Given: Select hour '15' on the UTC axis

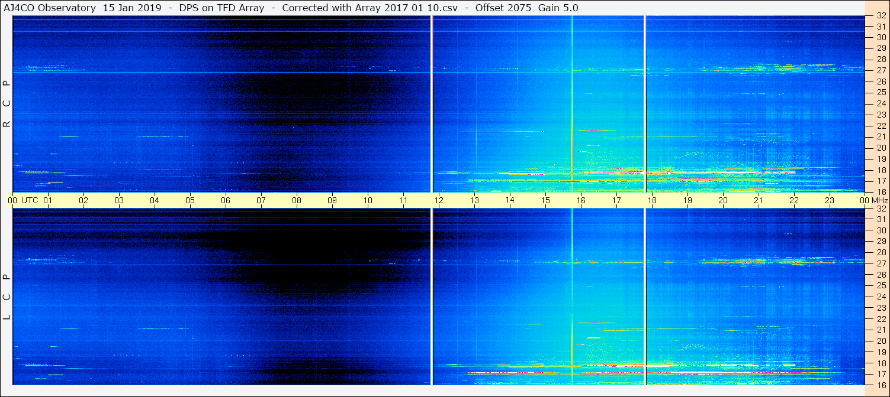Looking at the screenshot, I should click(545, 200).
